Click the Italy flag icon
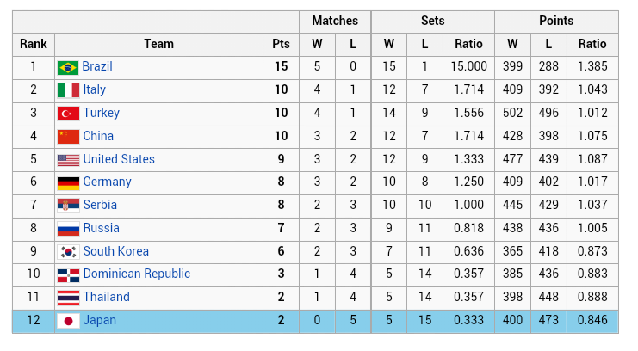Image resolution: width=638 pixels, height=351 pixels. point(68,90)
